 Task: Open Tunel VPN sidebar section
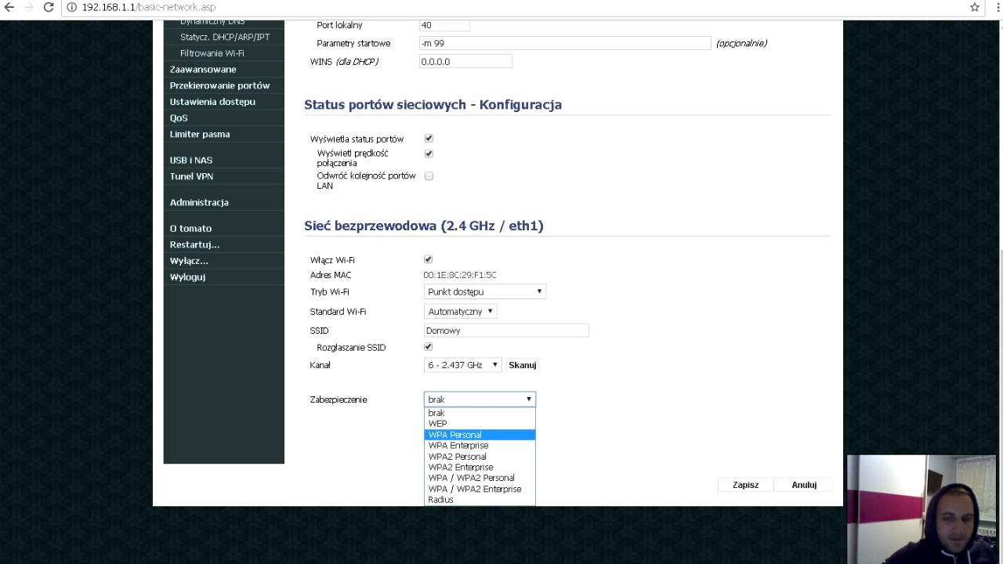[x=191, y=176]
